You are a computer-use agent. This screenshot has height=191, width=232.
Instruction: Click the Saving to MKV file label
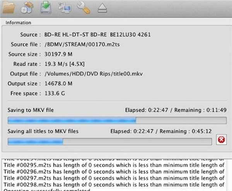[x=31, y=110]
